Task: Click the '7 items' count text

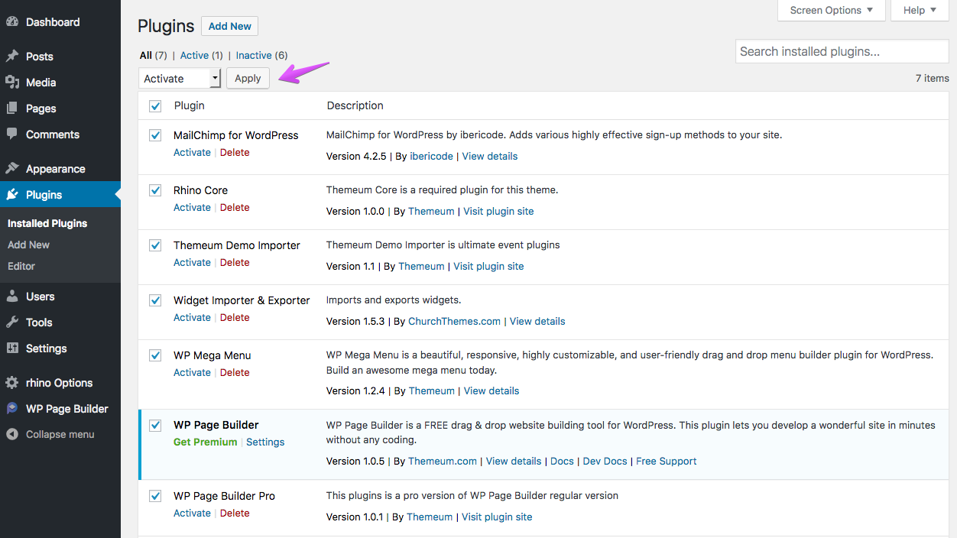Action: tap(932, 78)
